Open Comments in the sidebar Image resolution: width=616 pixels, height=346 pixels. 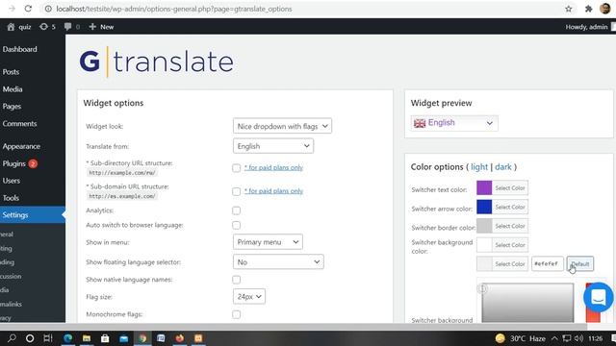click(x=19, y=124)
